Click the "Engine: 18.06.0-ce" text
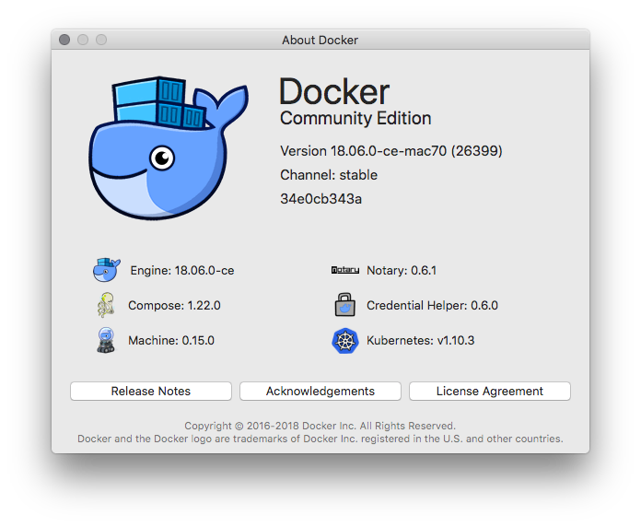The image size is (641, 527). [x=182, y=270]
